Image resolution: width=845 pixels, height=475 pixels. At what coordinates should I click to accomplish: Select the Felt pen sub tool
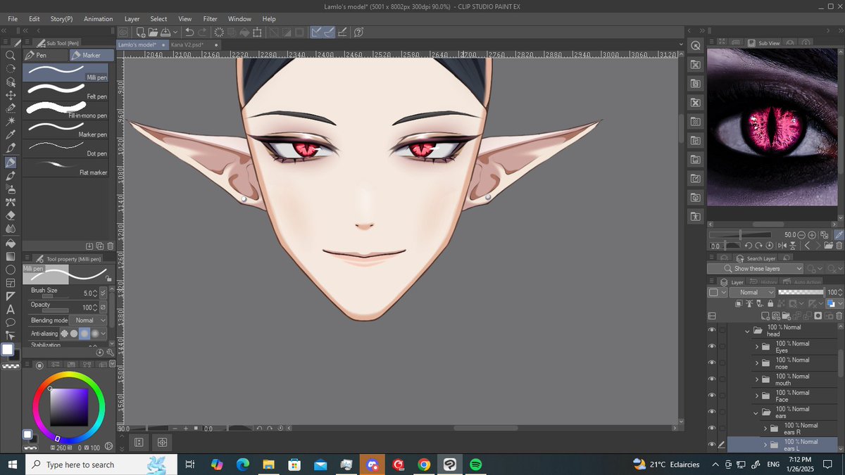(x=67, y=91)
